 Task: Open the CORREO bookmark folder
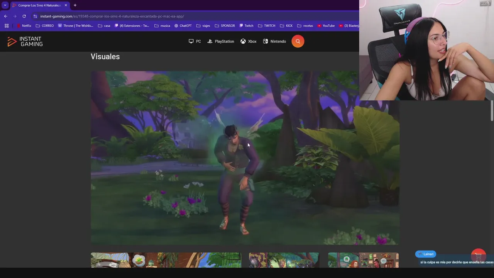click(x=45, y=26)
